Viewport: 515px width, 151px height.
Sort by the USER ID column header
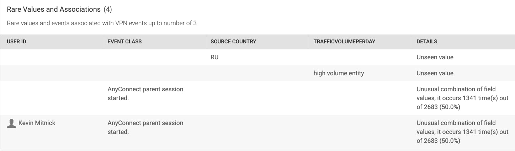click(16, 42)
